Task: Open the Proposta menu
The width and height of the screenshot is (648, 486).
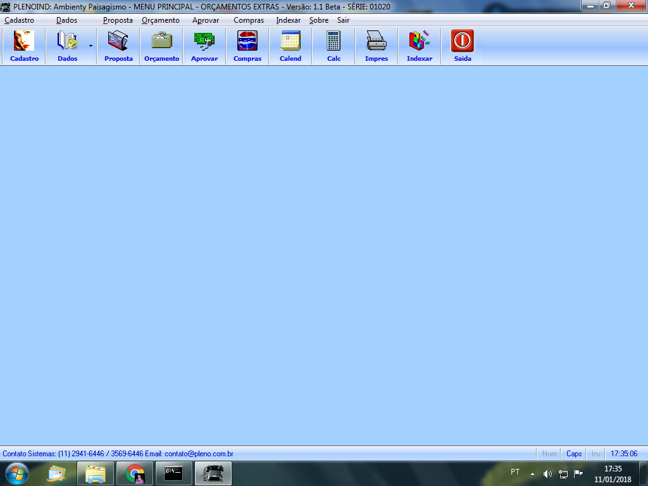Action: click(x=118, y=20)
